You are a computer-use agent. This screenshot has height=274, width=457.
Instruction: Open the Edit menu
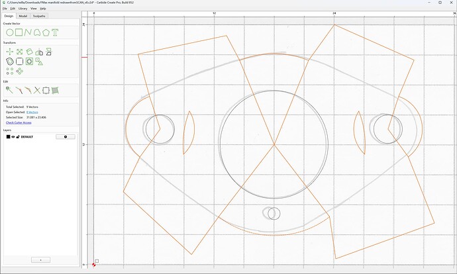[x=13, y=9]
